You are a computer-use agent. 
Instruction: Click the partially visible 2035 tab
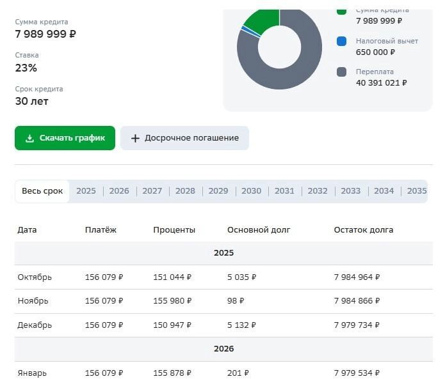click(417, 191)
